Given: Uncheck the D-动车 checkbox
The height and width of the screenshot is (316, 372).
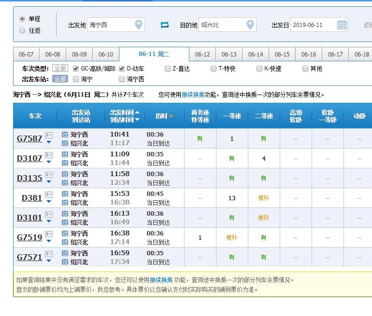Looking at the screenshot, I should point(122,69).
